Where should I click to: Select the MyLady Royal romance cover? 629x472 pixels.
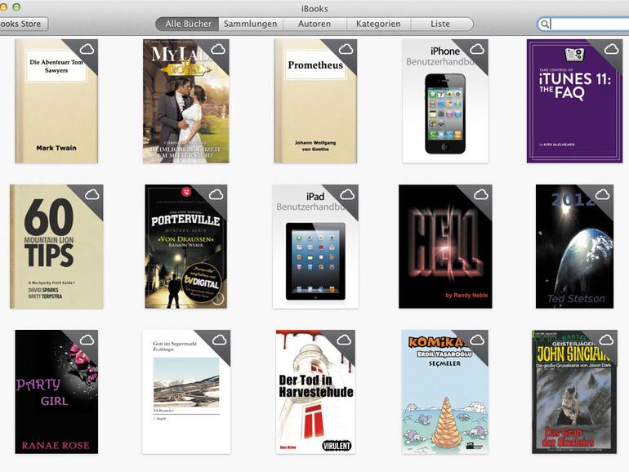pos(186,101)
